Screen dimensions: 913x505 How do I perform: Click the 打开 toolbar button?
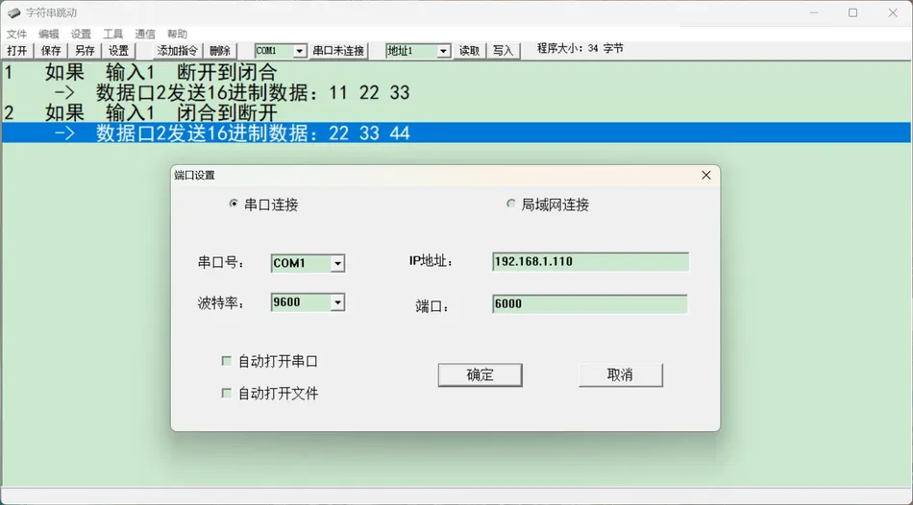[x=17, y=51]
